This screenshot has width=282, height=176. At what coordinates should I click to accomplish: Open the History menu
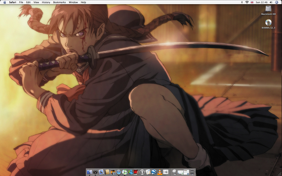coord(46,2)
